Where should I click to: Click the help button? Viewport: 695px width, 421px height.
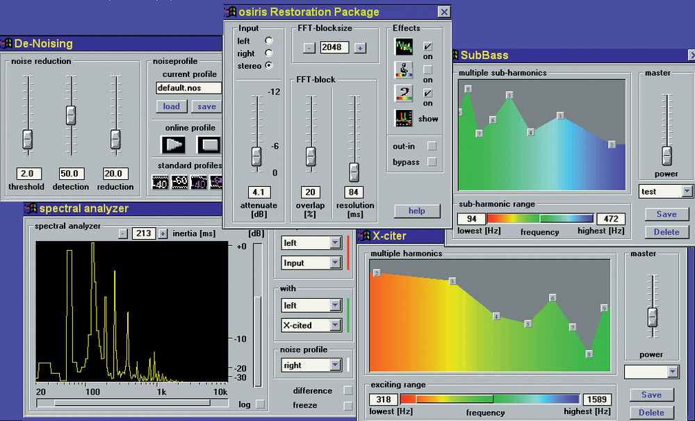tap(417, 210)
